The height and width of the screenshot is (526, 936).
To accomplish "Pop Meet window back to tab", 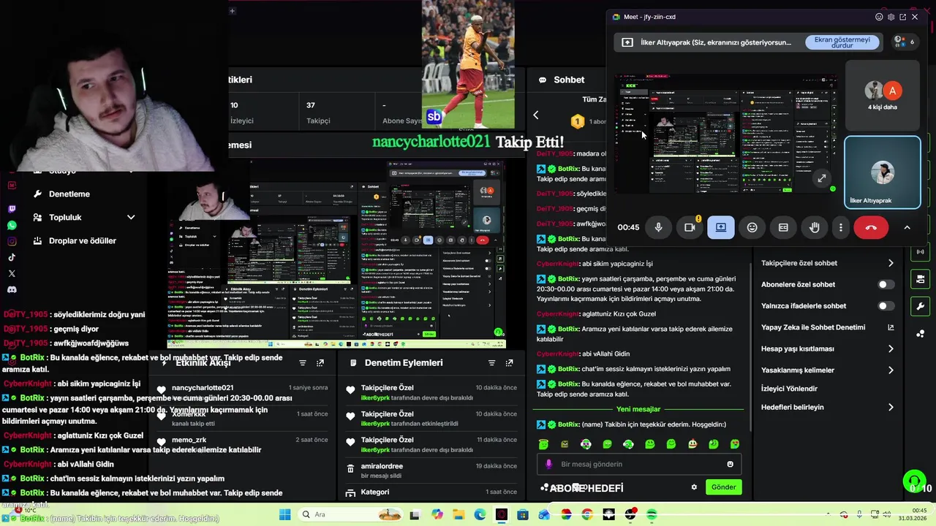I will click(x=902, y=17).
